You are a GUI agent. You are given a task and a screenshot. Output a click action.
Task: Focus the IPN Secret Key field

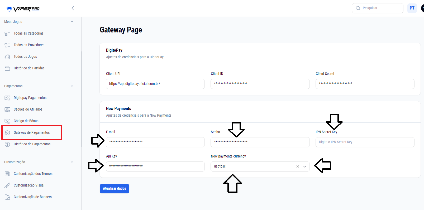tap(365, 142)
